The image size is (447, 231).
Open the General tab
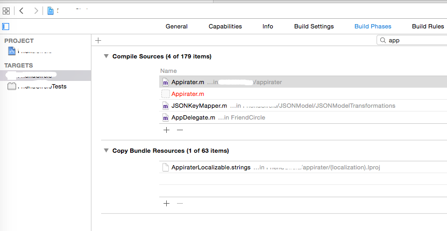pyautogui.click(x=176, y=26)
